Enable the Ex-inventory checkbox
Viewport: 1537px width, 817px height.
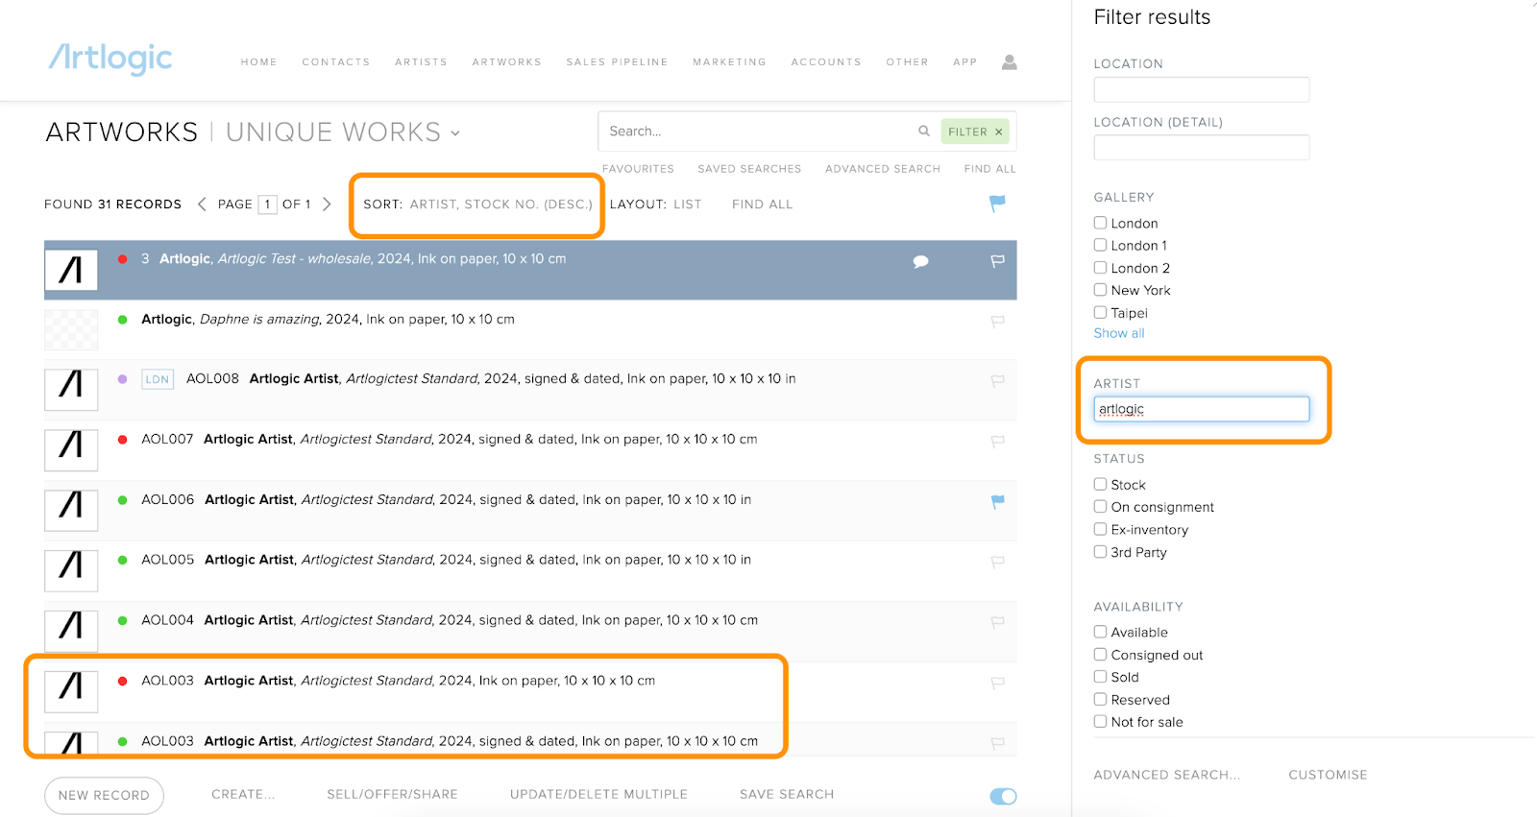[1100, 529]
